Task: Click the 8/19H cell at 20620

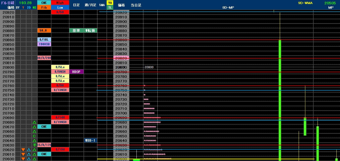Action: click(60, 150)
